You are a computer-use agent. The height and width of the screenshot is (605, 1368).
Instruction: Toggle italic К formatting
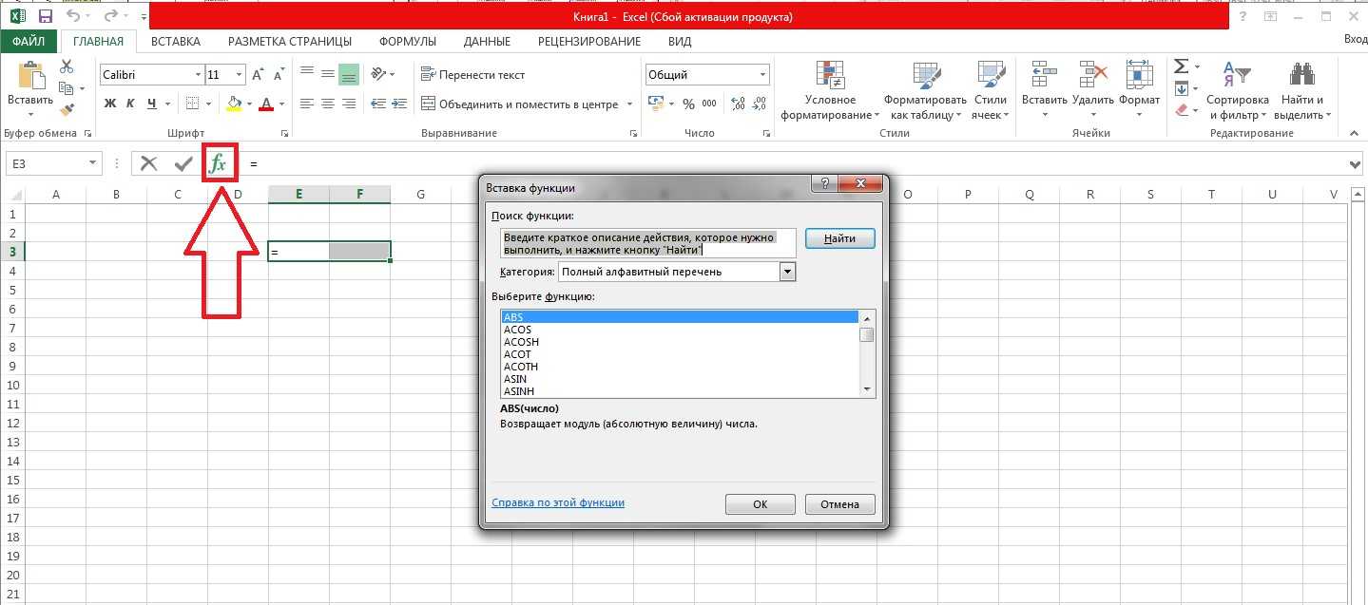(130, 104)
